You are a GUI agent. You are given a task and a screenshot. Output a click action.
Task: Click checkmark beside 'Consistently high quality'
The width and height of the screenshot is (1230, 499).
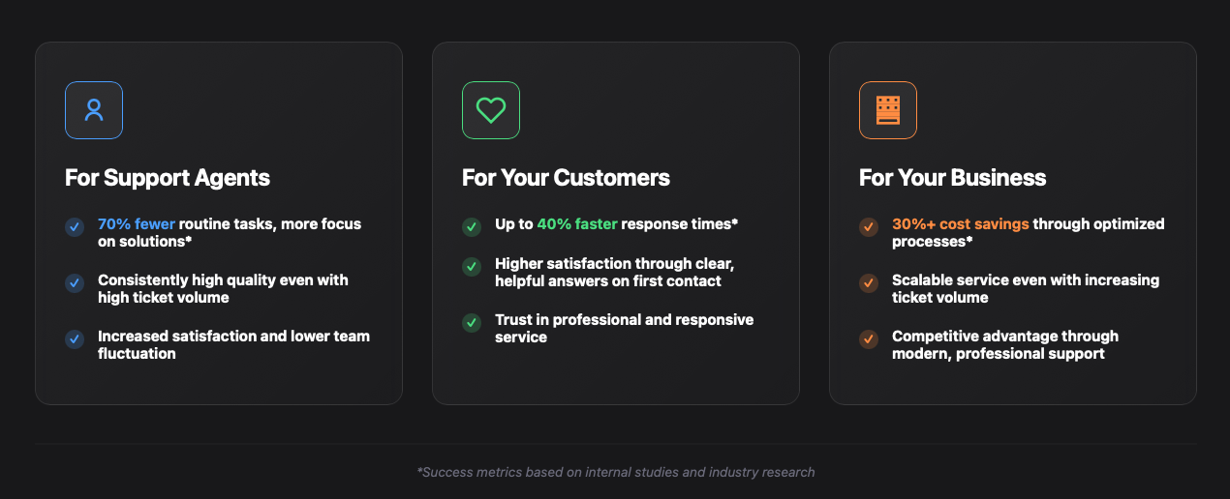75,283
